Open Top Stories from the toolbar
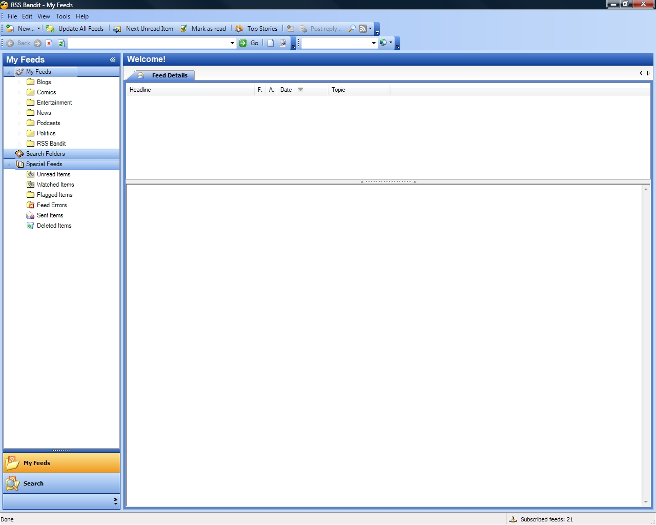The height and width of the screenshot is (525, 656). (x=256, y=29)
